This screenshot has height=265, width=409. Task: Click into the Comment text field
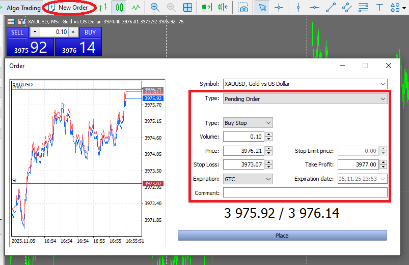(305, 193)
